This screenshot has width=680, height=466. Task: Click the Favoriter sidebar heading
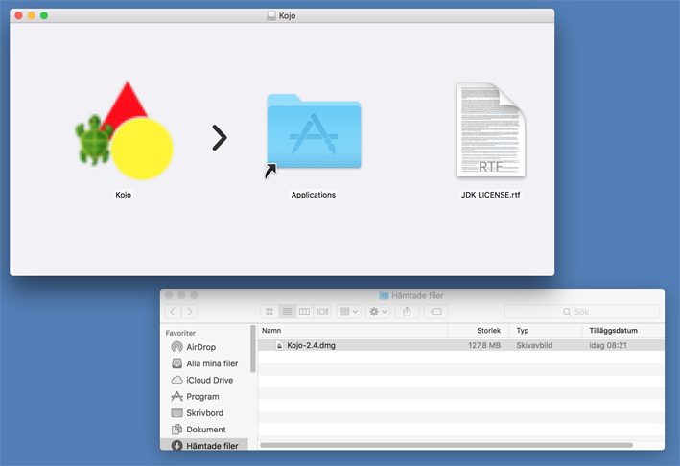pos(180,333)
